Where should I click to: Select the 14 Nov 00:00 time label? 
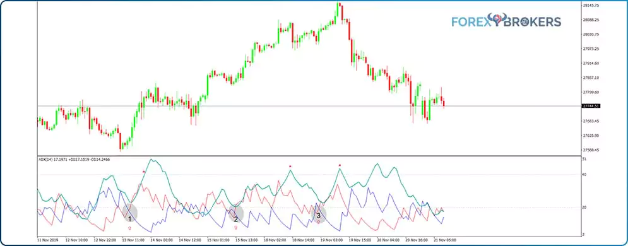162,240
